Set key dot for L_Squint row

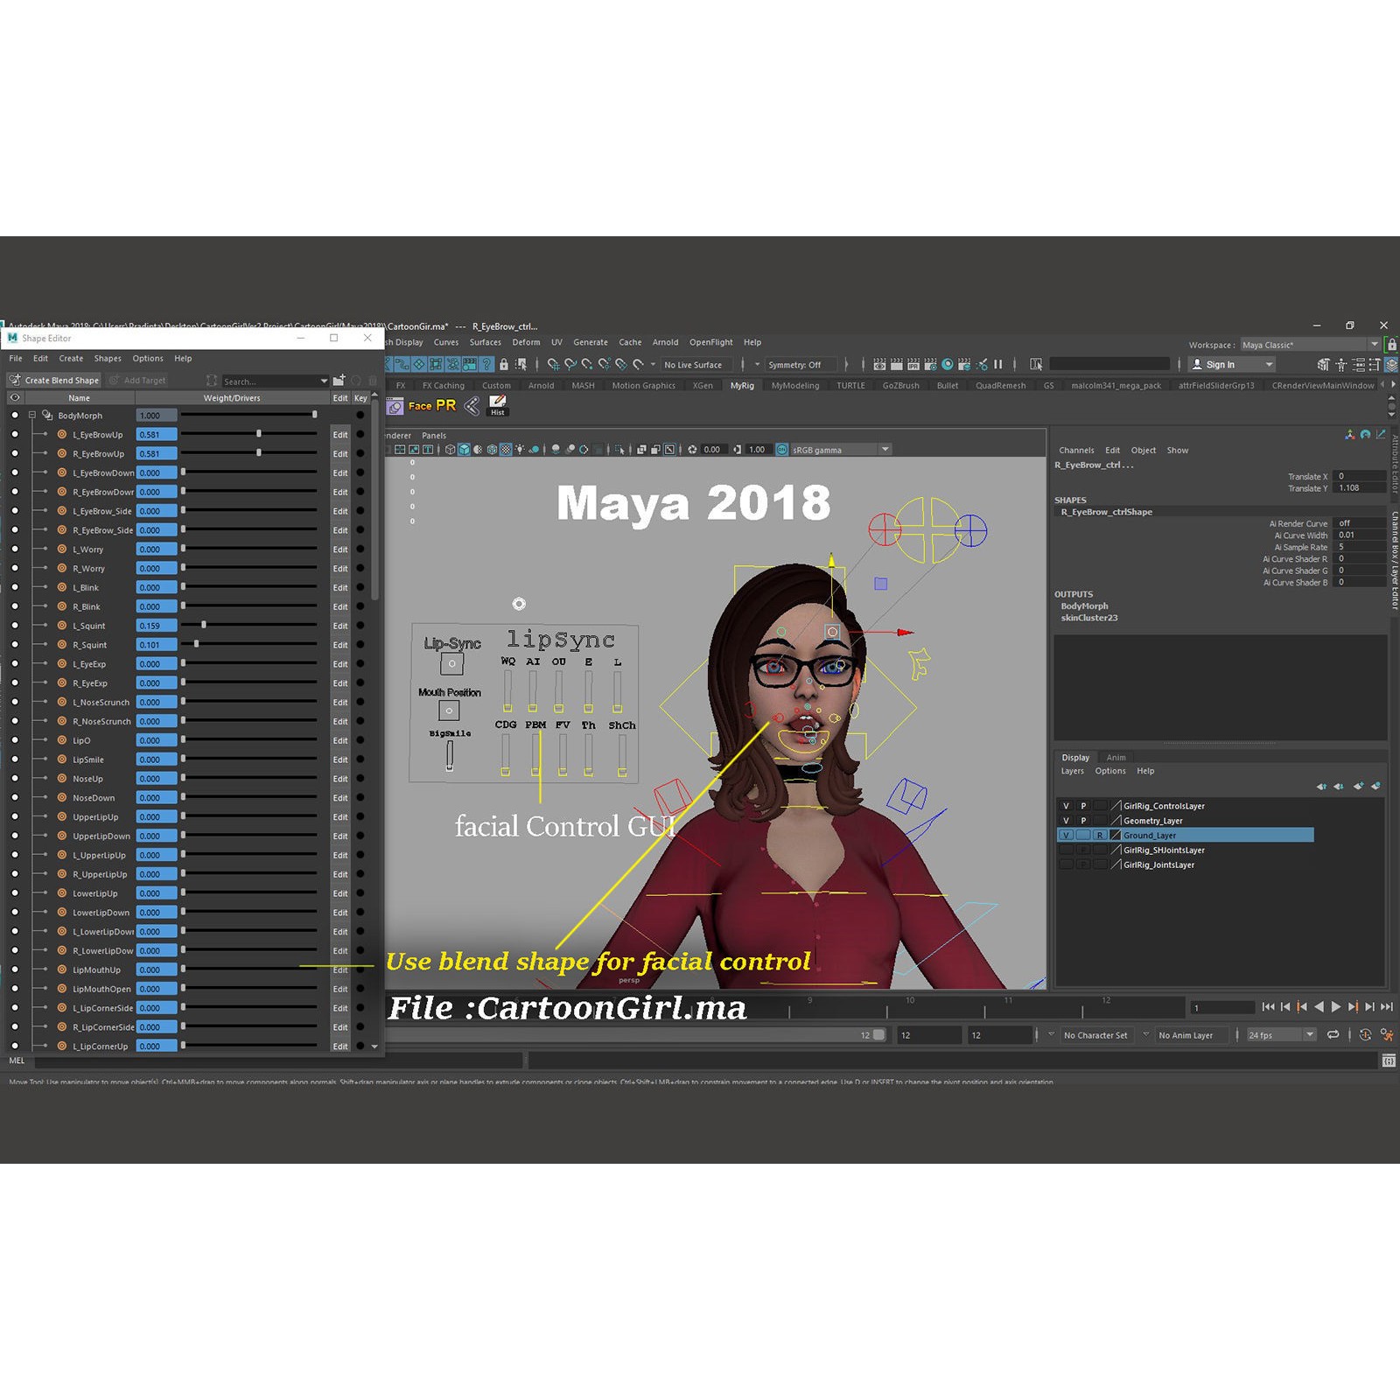pos(360,626)
